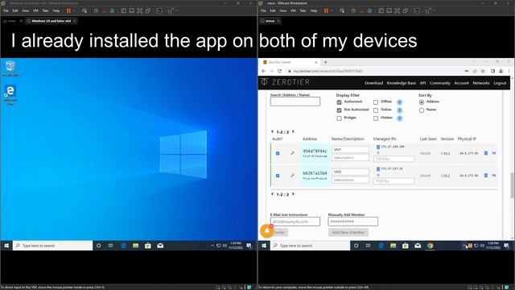The width and height of the screenshot is (515, 290).
Task: Go to previous members page using top chevron
Action: click(272, 131)
